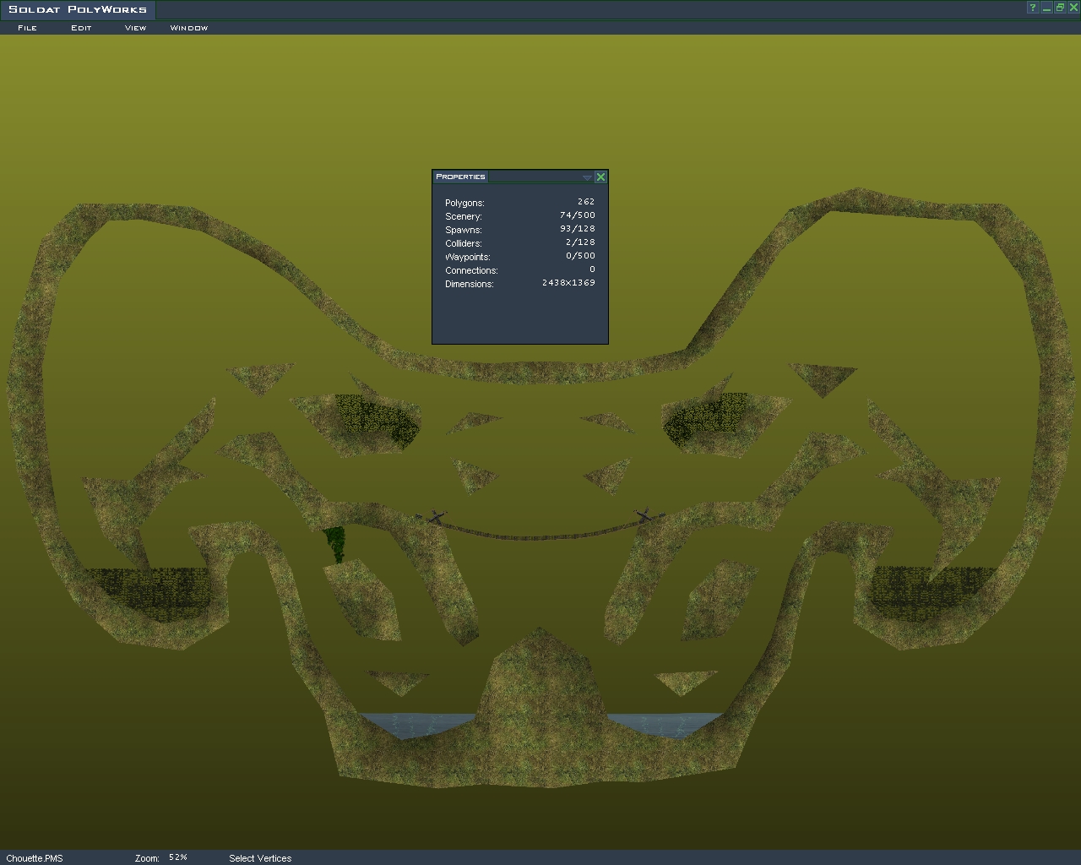Click the Select Vertices status text
1081x865 pixels.
260,858
